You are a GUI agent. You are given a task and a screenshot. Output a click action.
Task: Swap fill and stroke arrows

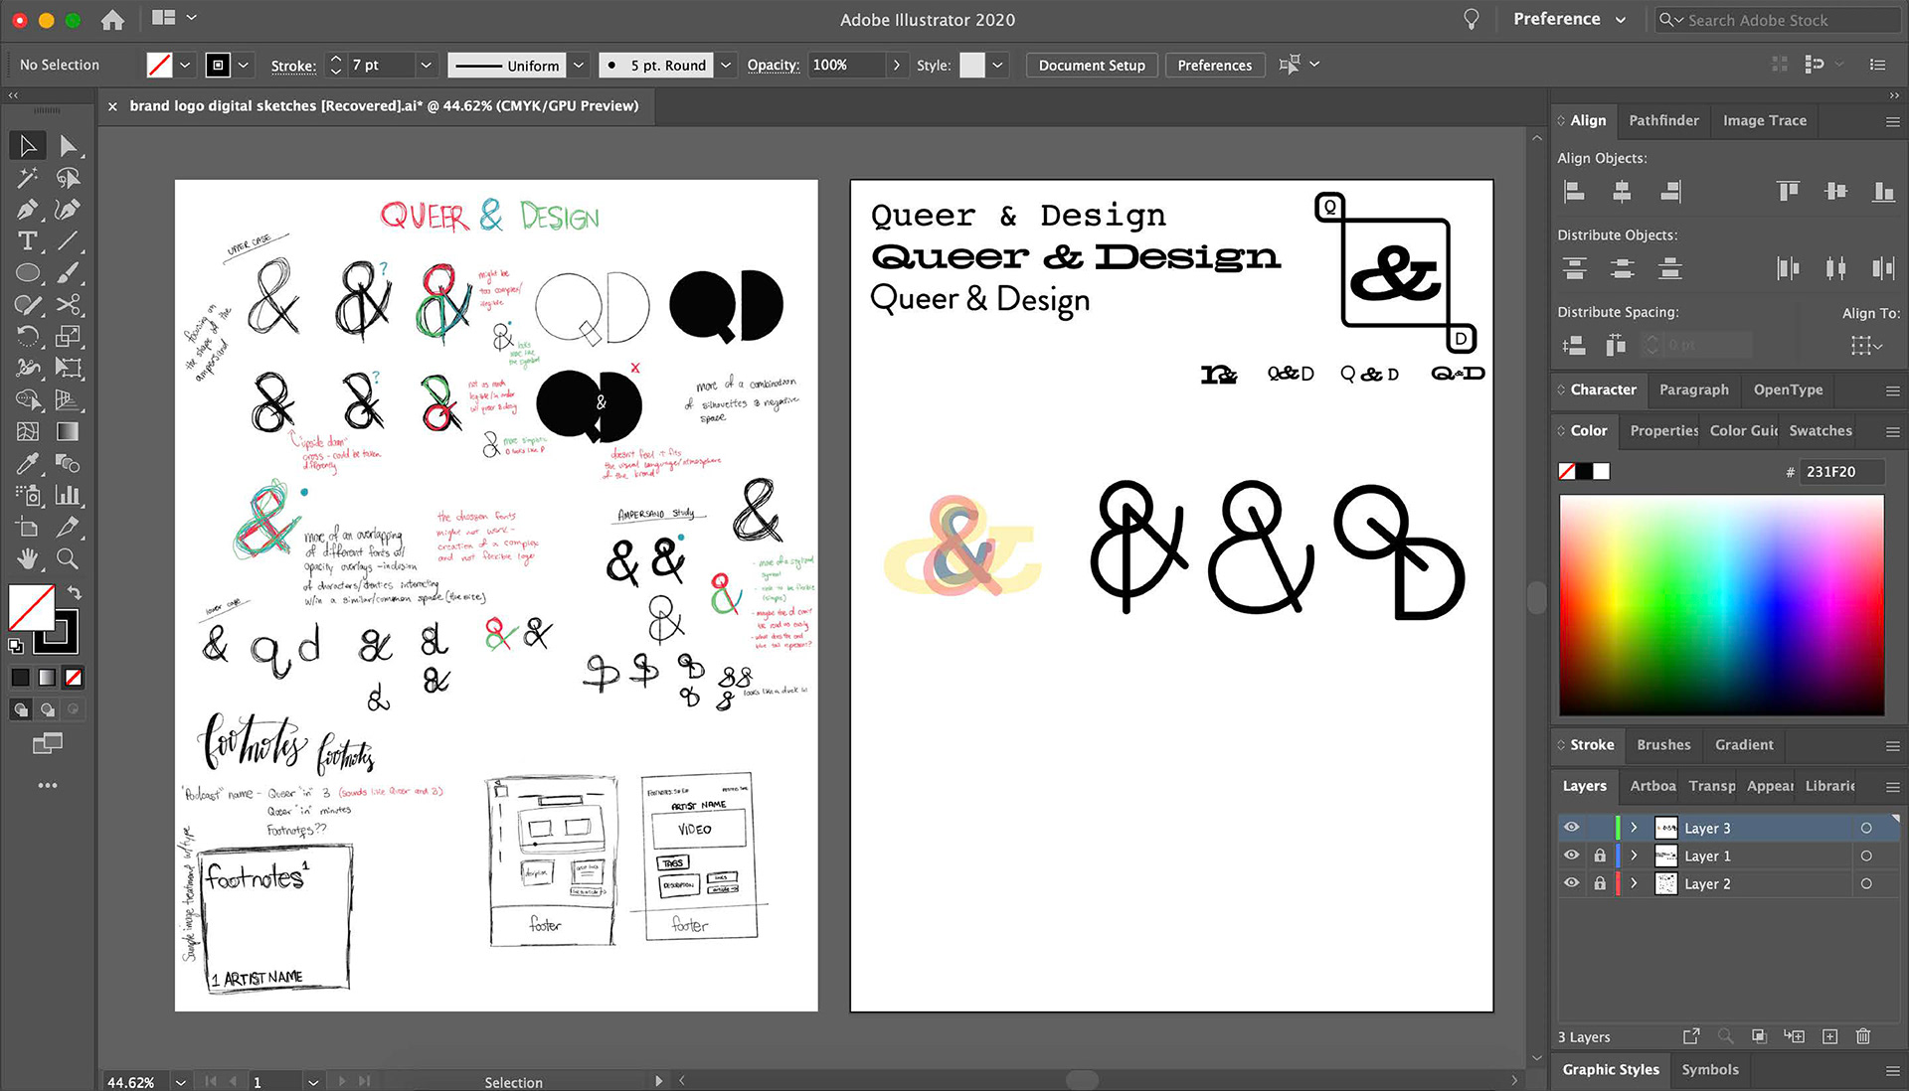[75, 593]
